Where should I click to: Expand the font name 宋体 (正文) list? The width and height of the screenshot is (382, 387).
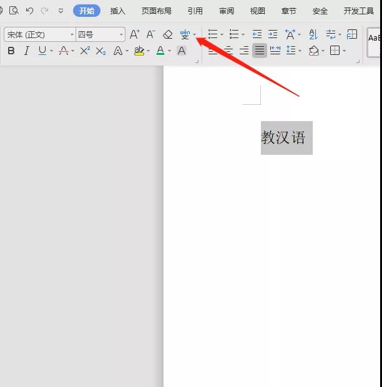click(72, 34)
